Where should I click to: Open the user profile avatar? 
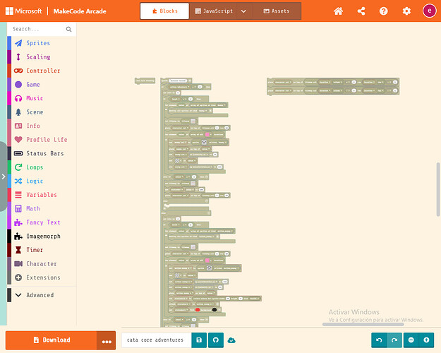(x=429, y=11)
